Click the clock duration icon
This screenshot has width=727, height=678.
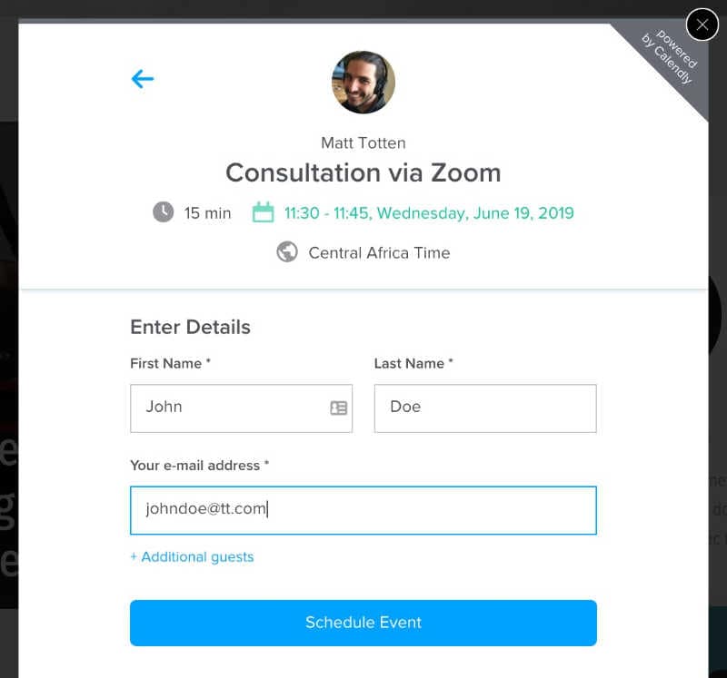[x=163, y=213]
